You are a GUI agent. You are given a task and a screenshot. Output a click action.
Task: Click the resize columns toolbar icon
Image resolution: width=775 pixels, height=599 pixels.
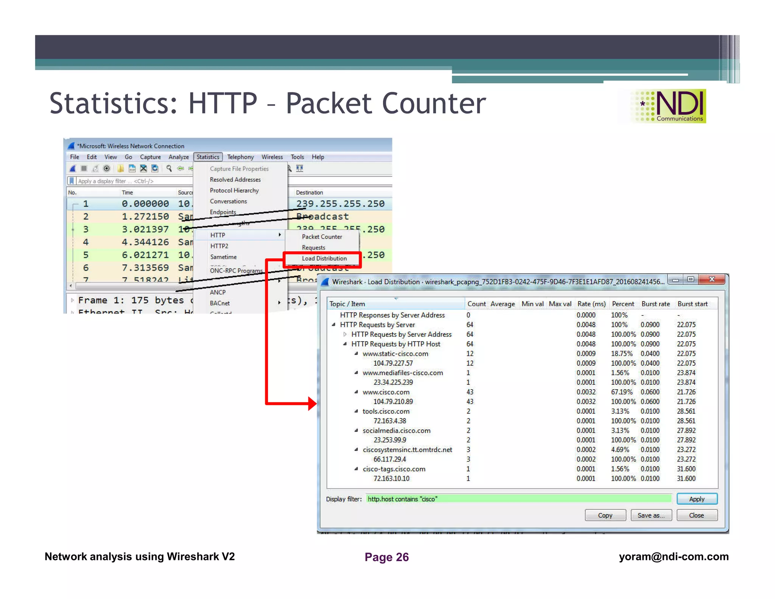[x=300, y=168]
